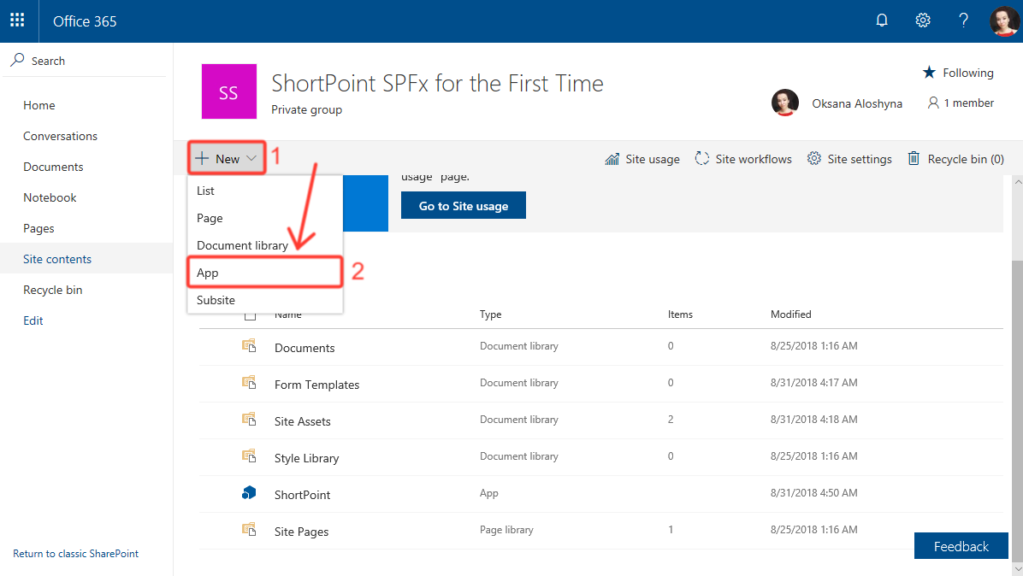Click the Site workflows icon
The width and height of the screenshot is (1023, 576).
702,158
